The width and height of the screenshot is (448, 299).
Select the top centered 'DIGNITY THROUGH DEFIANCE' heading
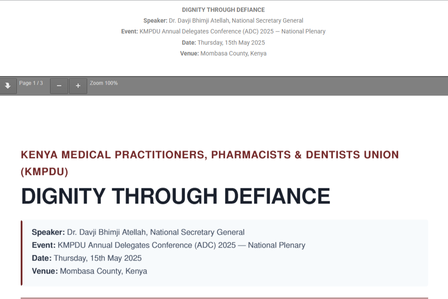[224, 10]
